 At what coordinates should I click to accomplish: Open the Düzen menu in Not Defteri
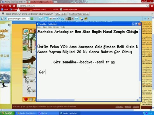pyautogui.click(x=45, y=27)
